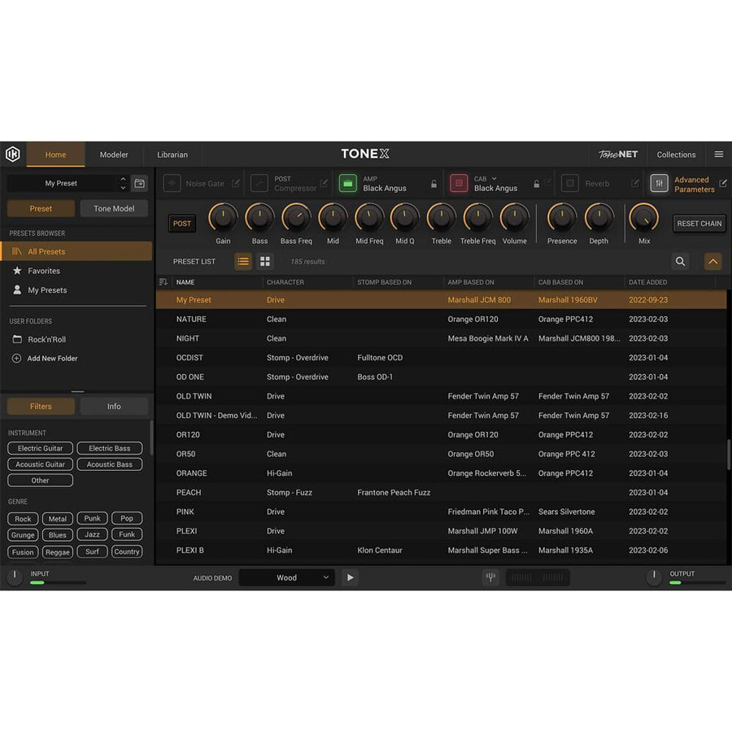Click the Advanced Parameters sliders icon
732x732 pixels.
659,183
